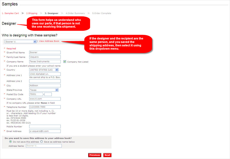Click the Address Name text box
230x159 pixels.
(44, 146)
